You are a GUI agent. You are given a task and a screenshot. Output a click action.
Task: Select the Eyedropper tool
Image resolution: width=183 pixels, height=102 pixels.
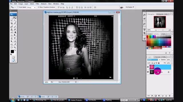point(15,44)
